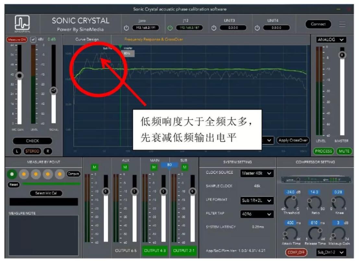Toggle the COMP_OFF compressor button
359x261 pixels.
296,252
